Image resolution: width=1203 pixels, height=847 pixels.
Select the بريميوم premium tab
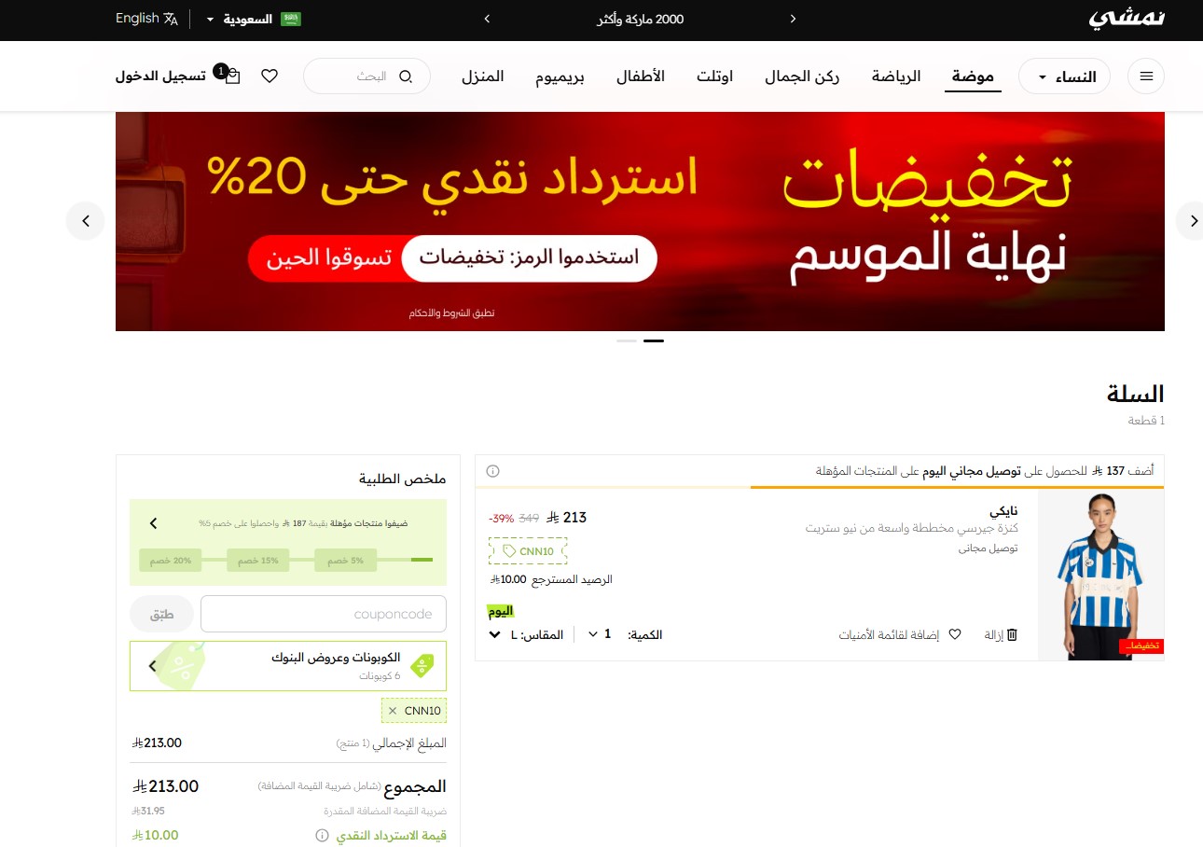(x=560, y=76)
